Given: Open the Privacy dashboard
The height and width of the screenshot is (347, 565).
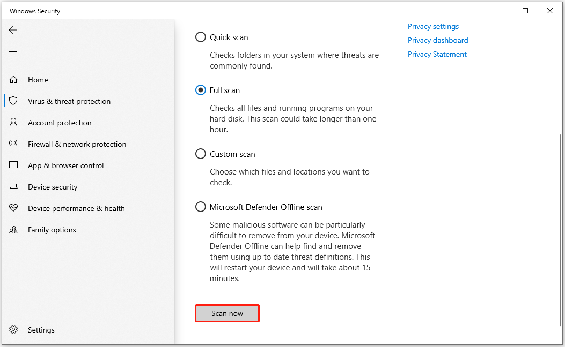Looking at the screenshot, I should 437,40.
